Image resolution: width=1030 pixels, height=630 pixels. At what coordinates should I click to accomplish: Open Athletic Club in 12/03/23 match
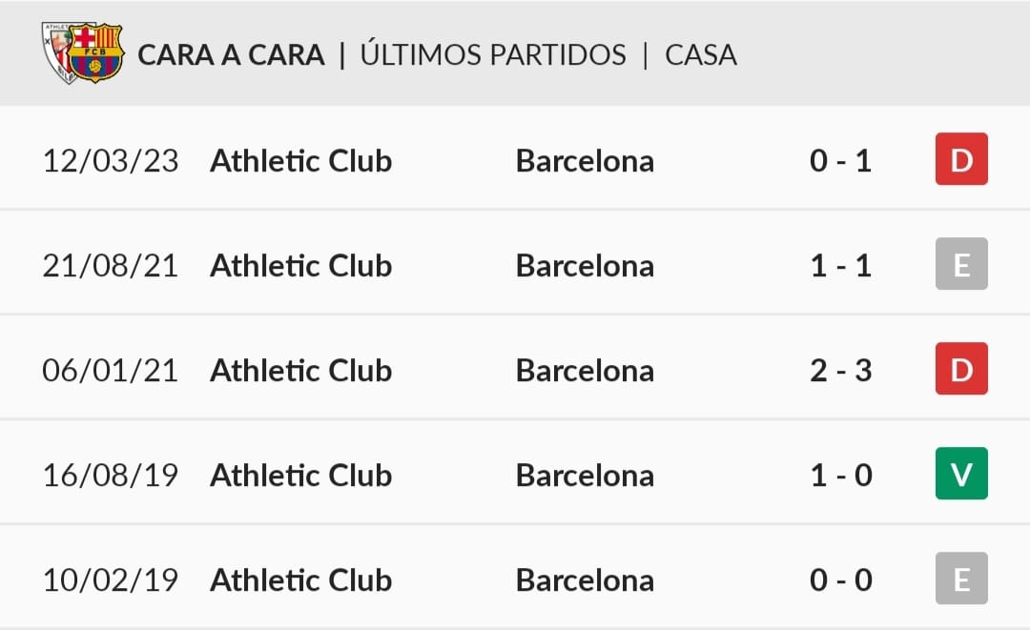pyautogui.click(x=300, y=161)
